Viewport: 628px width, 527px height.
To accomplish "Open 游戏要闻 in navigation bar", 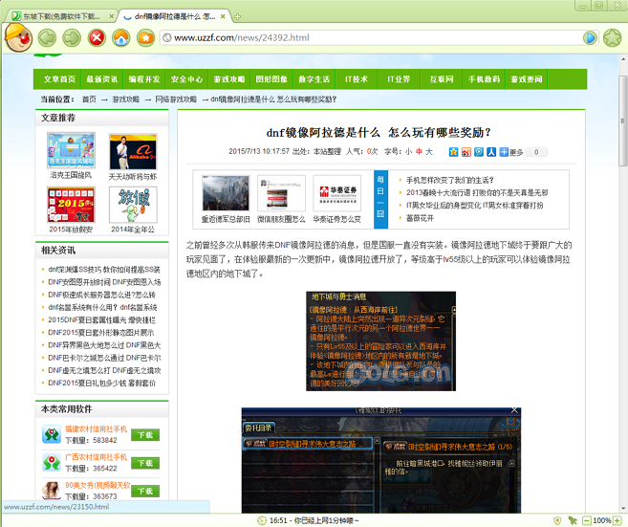I will coord(527,79).
